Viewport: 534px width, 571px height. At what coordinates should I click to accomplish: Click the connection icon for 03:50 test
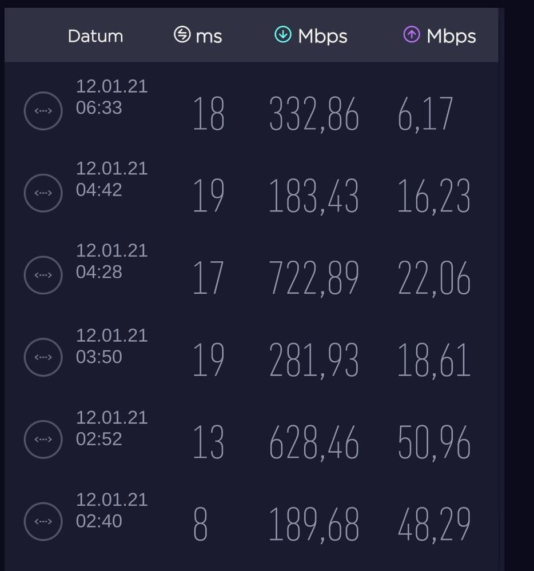tap(43, 357)
